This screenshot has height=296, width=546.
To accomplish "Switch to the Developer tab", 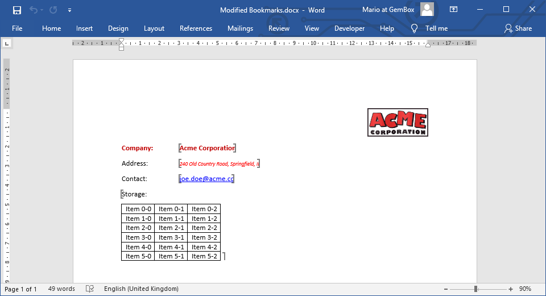I will pyautogui.click(x=349, y=28).
